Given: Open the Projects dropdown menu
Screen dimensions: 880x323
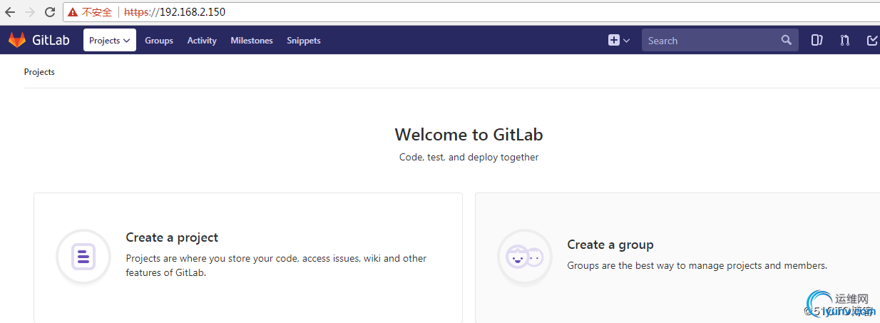Looking at the screenshot, I should coord(110,40).
